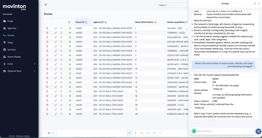Sort by Agency ID column arrow

coord(106,22)
